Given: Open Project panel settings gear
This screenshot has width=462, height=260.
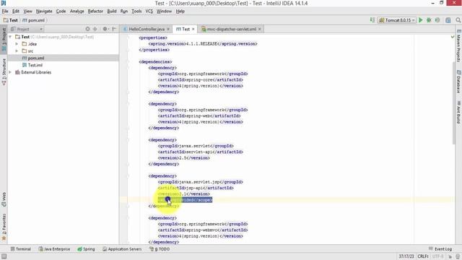Looking at the screenshot, I should point(105,29).
